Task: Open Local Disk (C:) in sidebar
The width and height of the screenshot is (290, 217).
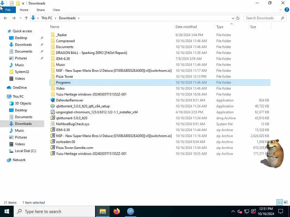Action: pos(25,151)
